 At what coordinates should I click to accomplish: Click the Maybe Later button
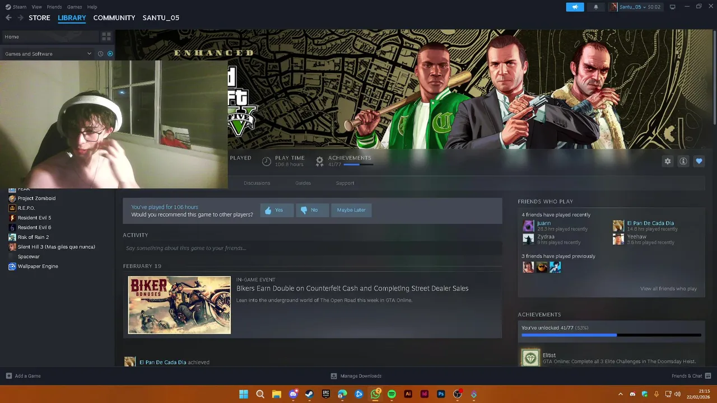[351, 210]
